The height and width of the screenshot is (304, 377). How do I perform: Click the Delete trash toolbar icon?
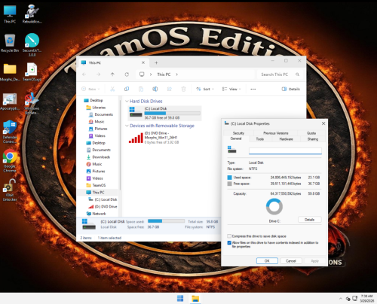click(183, 89)
